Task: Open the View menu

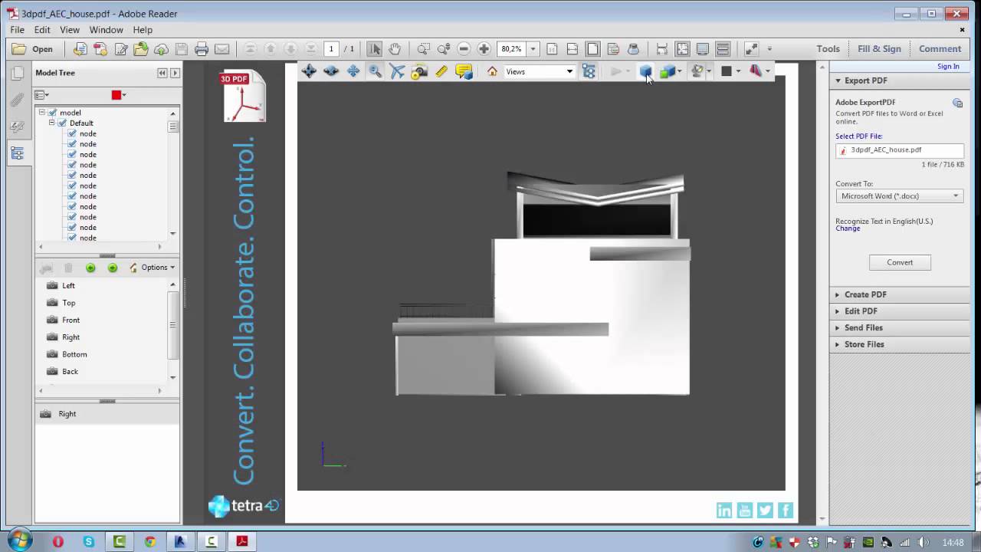Action: [70, 30]
